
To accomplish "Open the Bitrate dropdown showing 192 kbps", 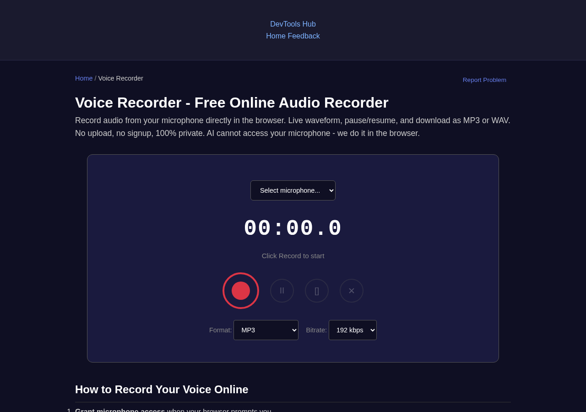I will 353,330.
